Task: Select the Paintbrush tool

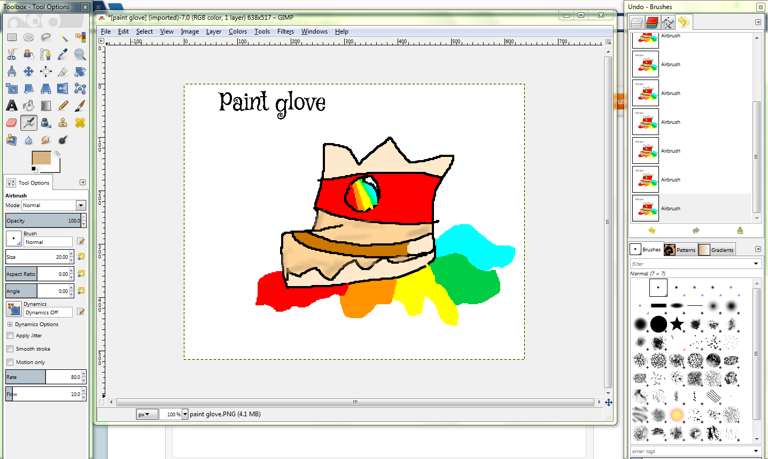Action: (80, 106)
